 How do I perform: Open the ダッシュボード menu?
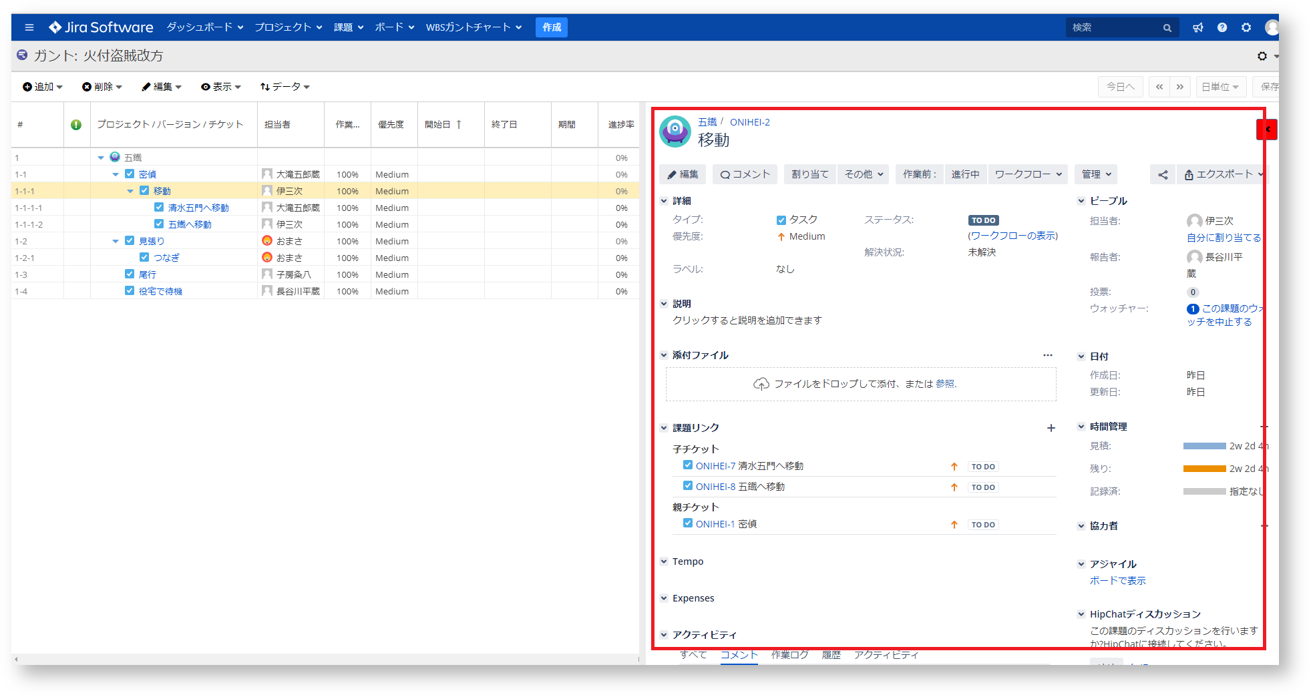(205, 27)
